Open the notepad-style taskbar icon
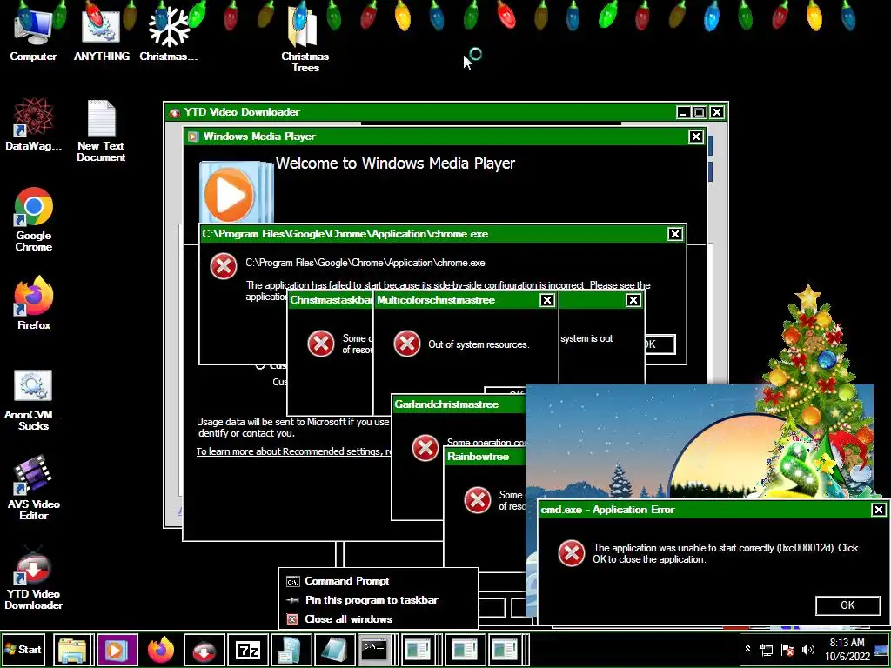 pos(334,650)
